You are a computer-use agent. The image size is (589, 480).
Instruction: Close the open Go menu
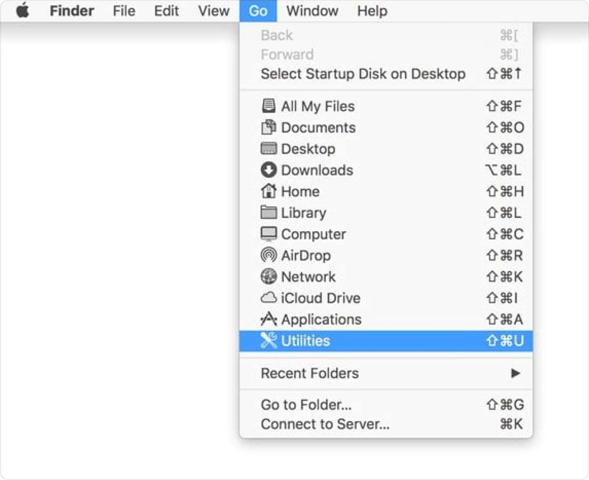click(x=258, y=11)
